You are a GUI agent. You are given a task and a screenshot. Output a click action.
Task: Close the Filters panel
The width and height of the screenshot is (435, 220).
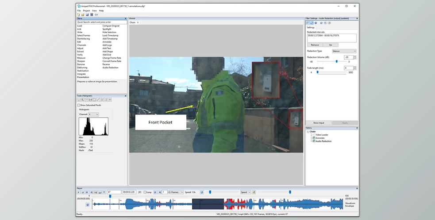(x=125, y=19)
